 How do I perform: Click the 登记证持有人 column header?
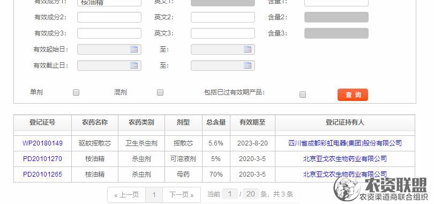[x=345, y=122]
